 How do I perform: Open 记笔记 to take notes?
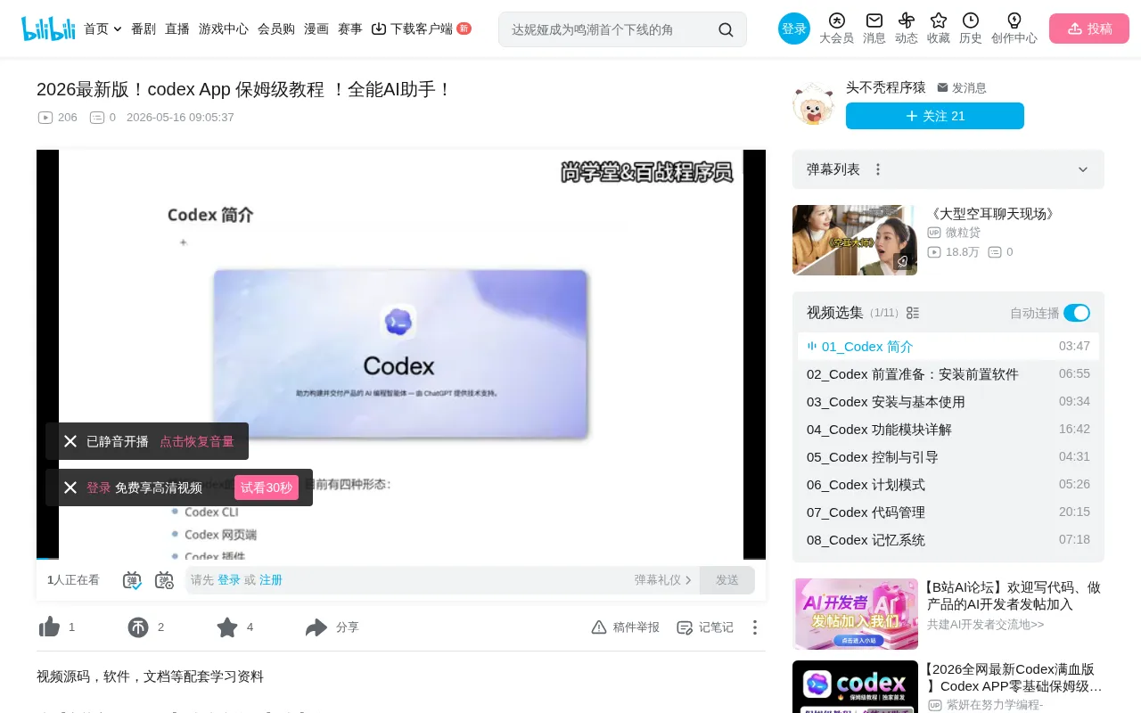705,627
